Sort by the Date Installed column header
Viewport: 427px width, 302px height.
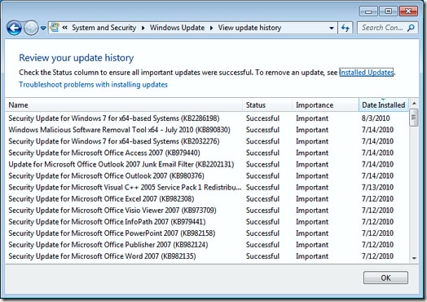[x=384, y=104]
